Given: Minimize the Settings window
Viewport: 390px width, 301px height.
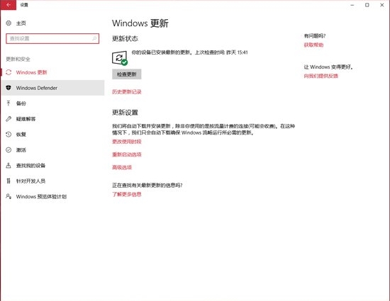Looking at the screenshot, I should [352, 5].
